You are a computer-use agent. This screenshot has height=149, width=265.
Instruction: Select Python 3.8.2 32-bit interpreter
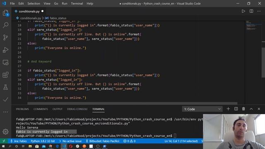43,141
